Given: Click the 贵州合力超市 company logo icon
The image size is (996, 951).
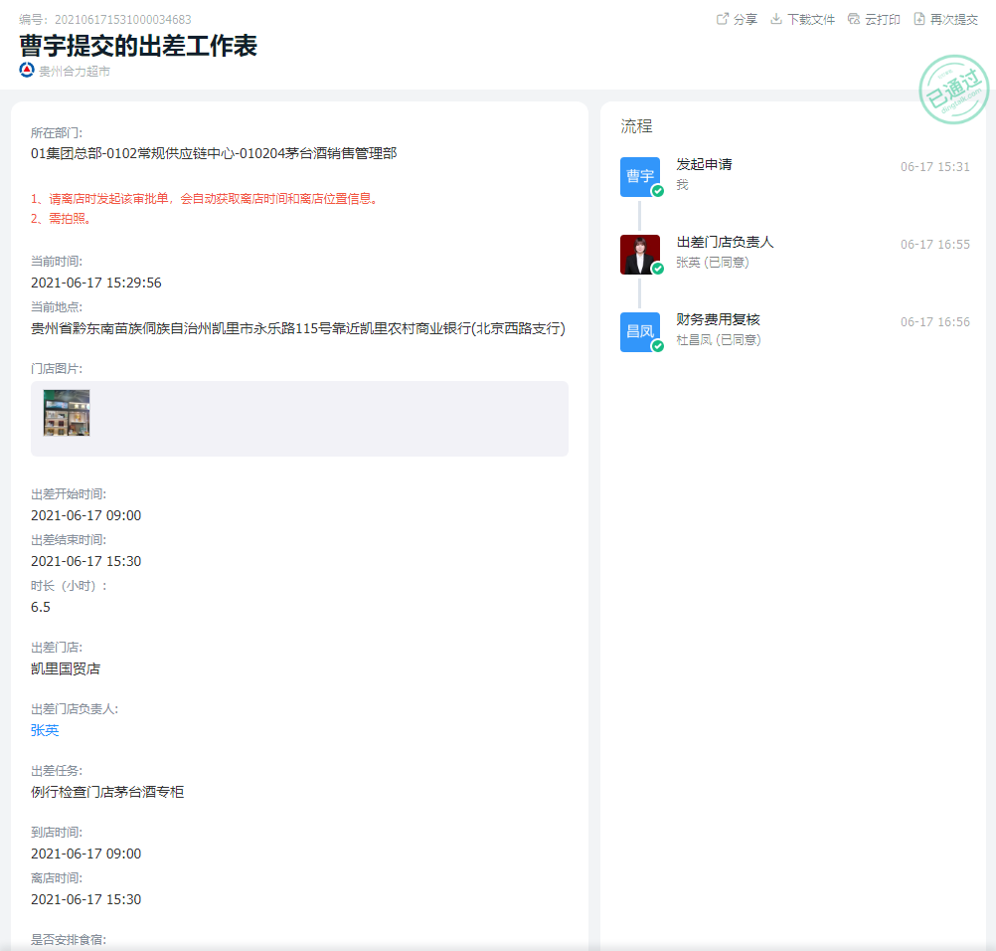Looking at the screenshot, I should pyautogui.click(x=27, y=71).
